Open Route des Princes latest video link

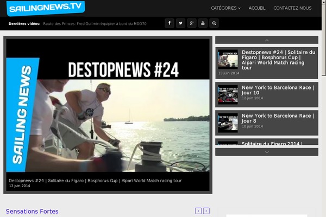click(x=95, y=24)
